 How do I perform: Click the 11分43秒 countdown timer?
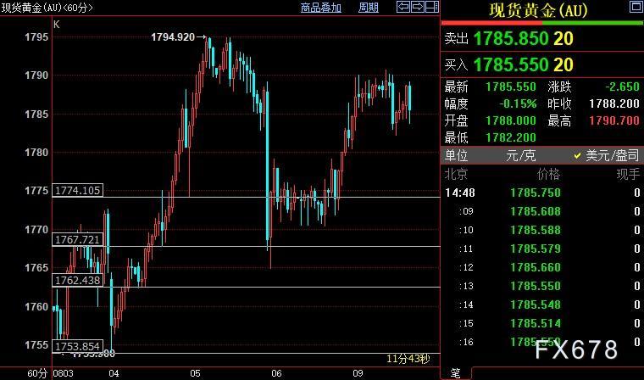(408, 359)
